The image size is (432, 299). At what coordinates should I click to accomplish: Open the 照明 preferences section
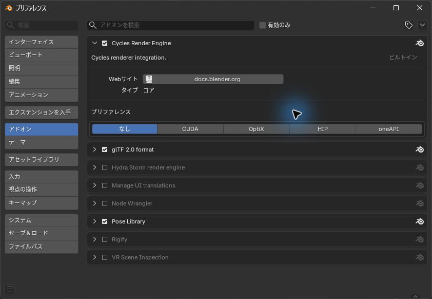pos(42,68)
